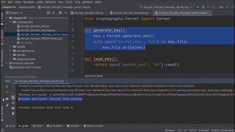Screen dimensions: 235x132
Task: Hide the Project panel with minus icon
Action: [66, 13]
